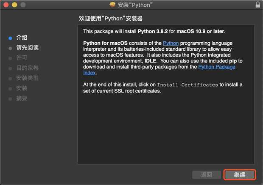Click the bold text "macOS 10.9 or later"
This screenshot has height=185, width=263.
click(x=200, y=31)
